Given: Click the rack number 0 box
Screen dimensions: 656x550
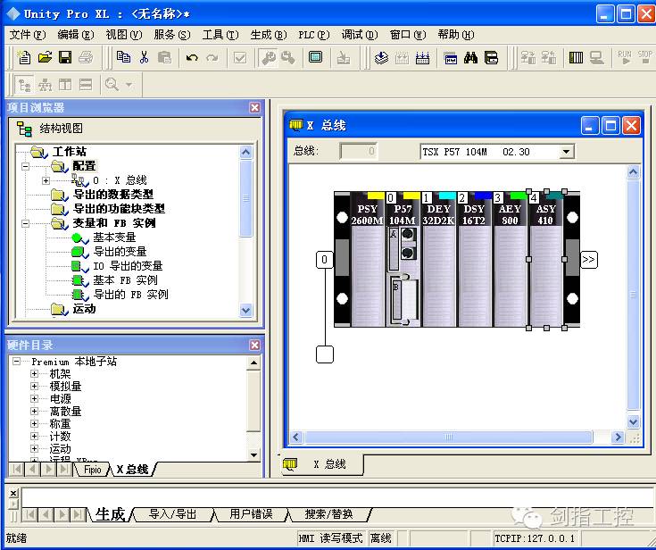Looking at the screenshot, I should coord(324,260).
